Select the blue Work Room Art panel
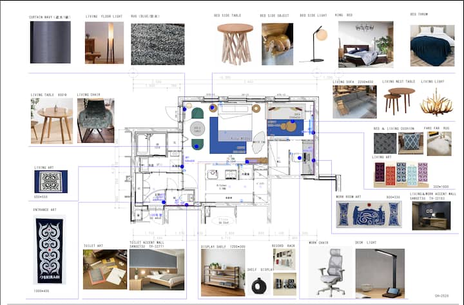 (x=369, y=214)
